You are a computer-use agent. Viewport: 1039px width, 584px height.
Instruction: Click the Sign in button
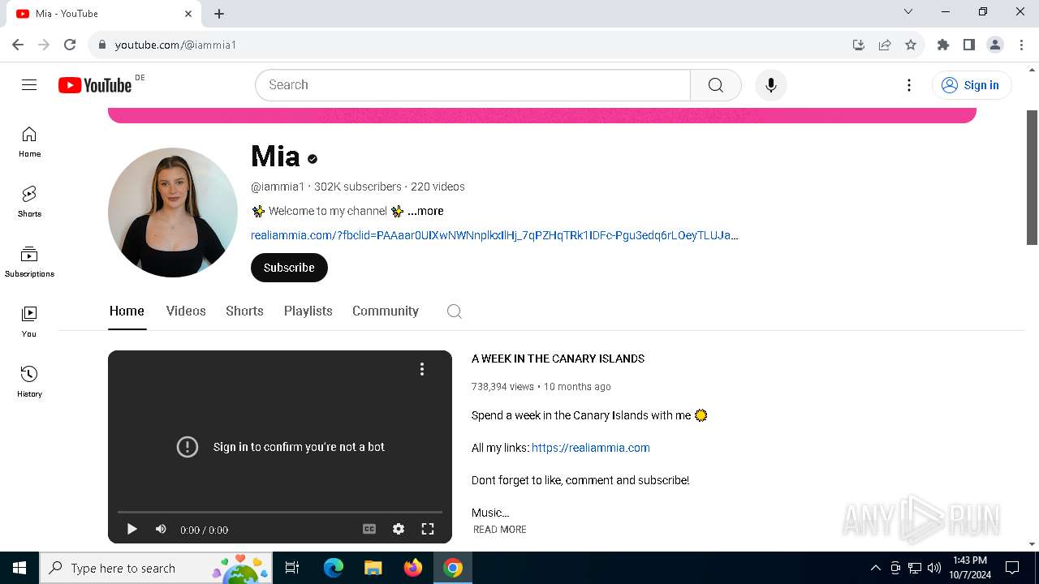(x=972, y=85)
